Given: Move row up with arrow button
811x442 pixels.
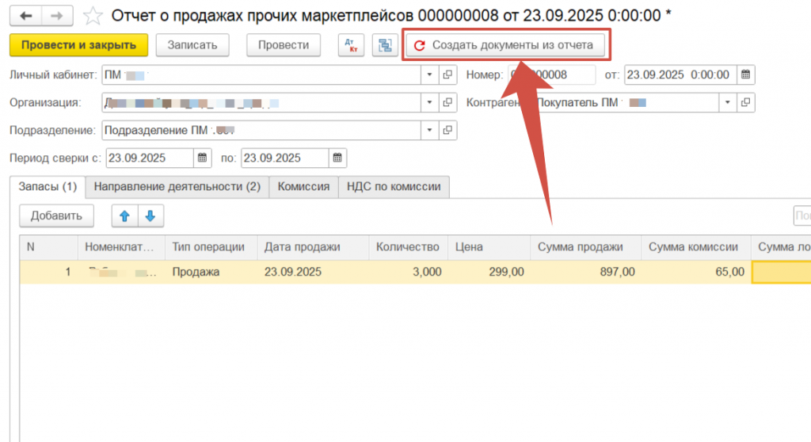Looking at the screenshot, I should pyautogui.click(x=125, y=215).
